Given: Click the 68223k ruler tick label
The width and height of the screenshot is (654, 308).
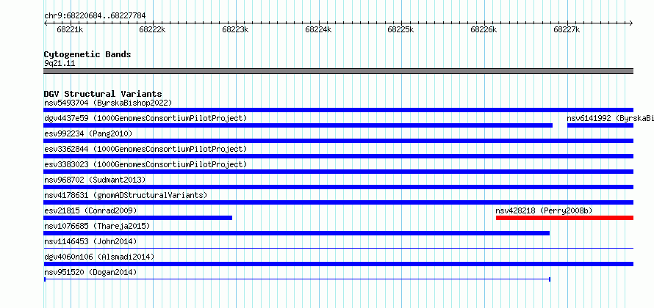Looking at the screenshot, I should click(x=236, y=29).
